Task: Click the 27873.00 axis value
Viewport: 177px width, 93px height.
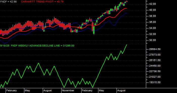Action: pyautogui.click(x=155, y=55)
